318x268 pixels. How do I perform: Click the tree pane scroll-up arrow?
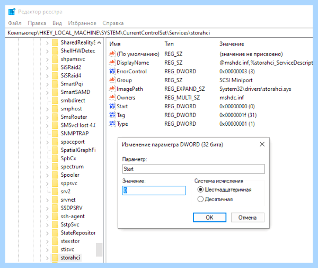tap(99, 42)
